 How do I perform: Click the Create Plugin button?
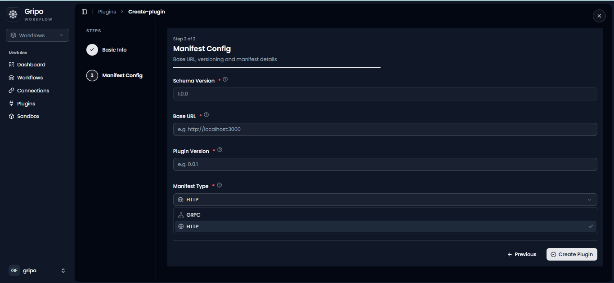pyautogui.click(x=572, y=254)
